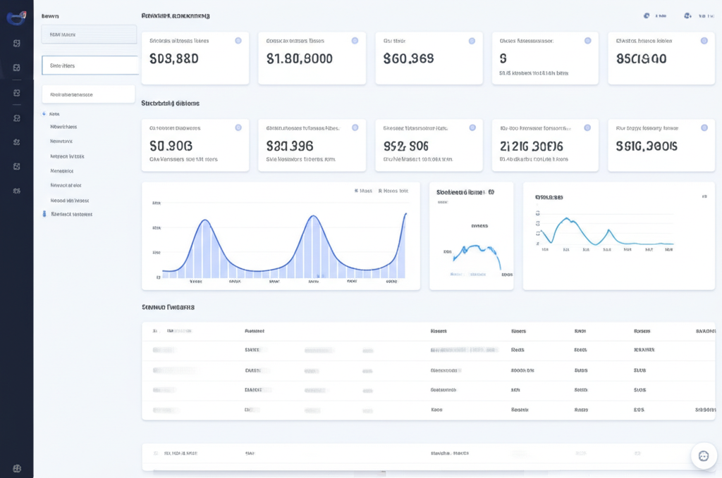Click the button below the sidebar search field

pyautogui.click(x=88, y=92)
